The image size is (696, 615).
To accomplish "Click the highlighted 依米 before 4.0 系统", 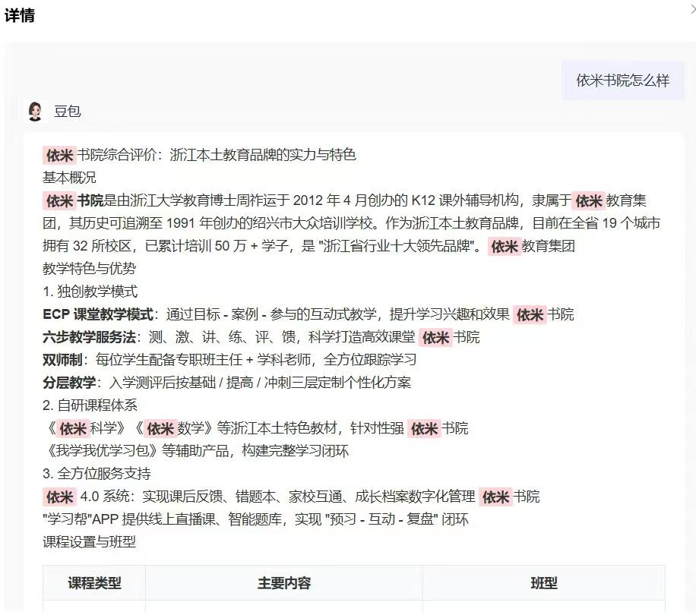I will point(59,497).
